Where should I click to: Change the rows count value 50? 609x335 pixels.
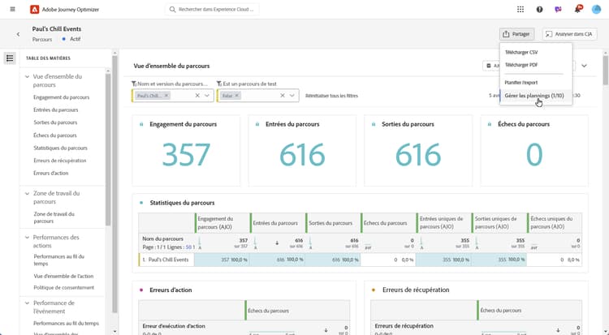[x=188, y=247]
